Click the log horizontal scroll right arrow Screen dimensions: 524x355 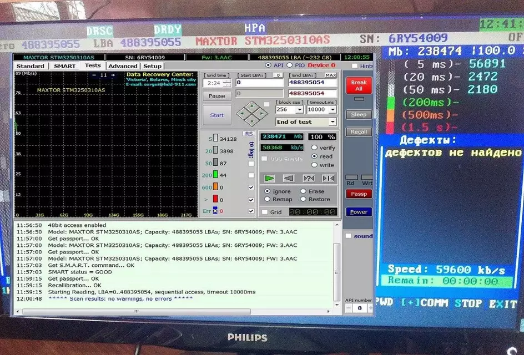[329, 311]
